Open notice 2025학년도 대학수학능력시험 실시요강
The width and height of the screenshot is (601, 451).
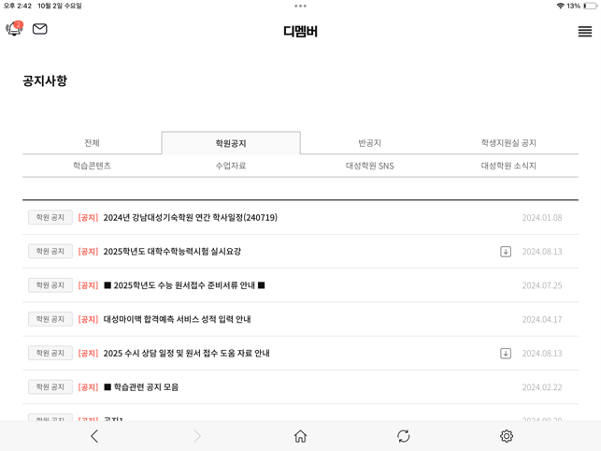(172, 252)
